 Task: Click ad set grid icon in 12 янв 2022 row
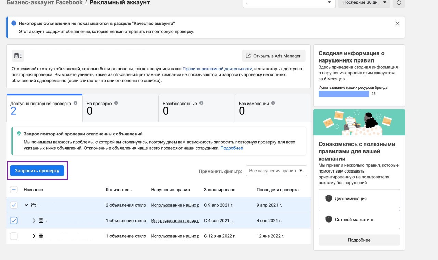tap(41, 236)
